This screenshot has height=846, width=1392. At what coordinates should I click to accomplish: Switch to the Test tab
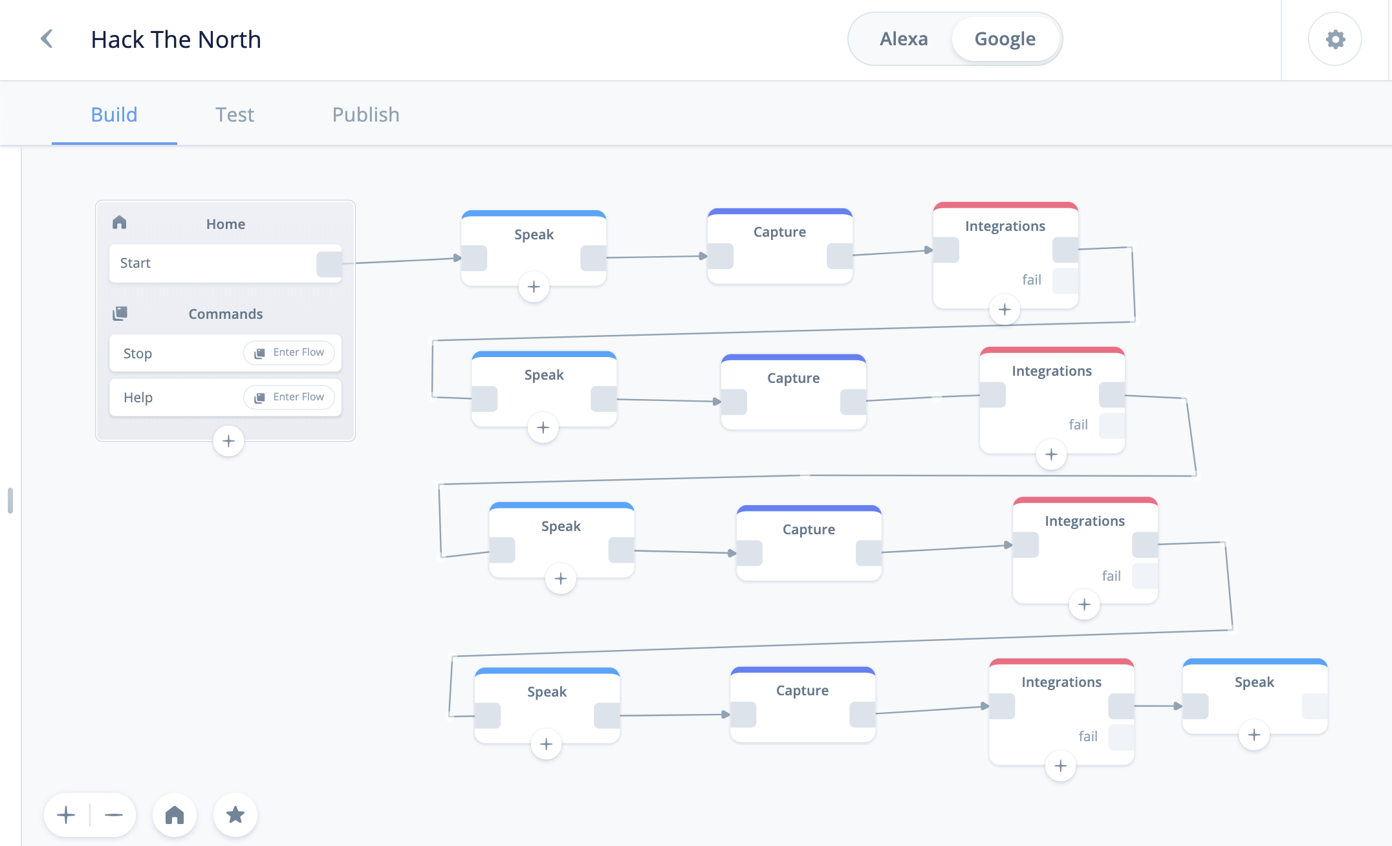(x=234, y=114)
